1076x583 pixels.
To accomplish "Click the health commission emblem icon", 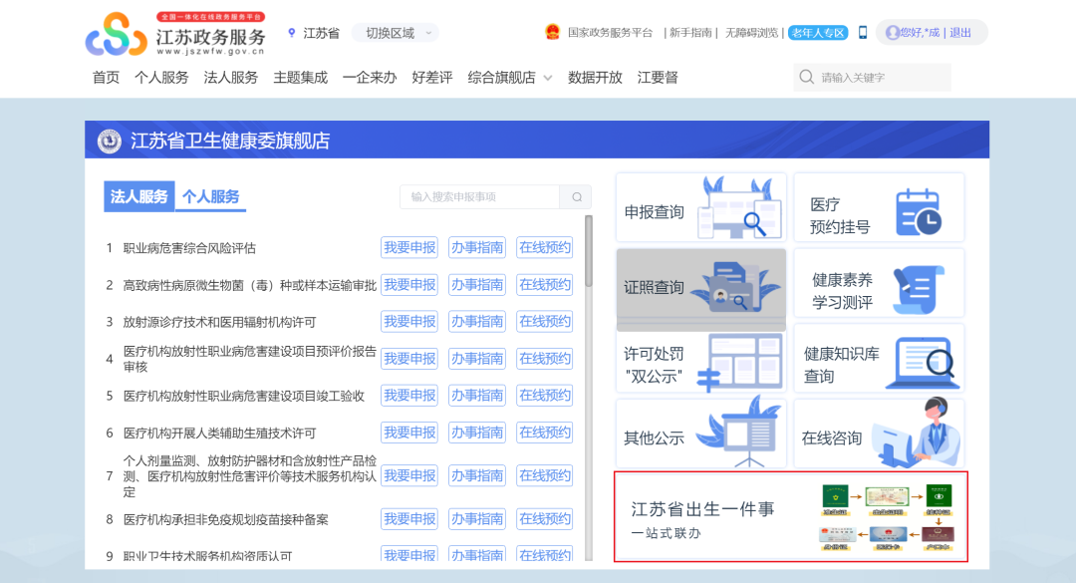I will click(110, 141).
